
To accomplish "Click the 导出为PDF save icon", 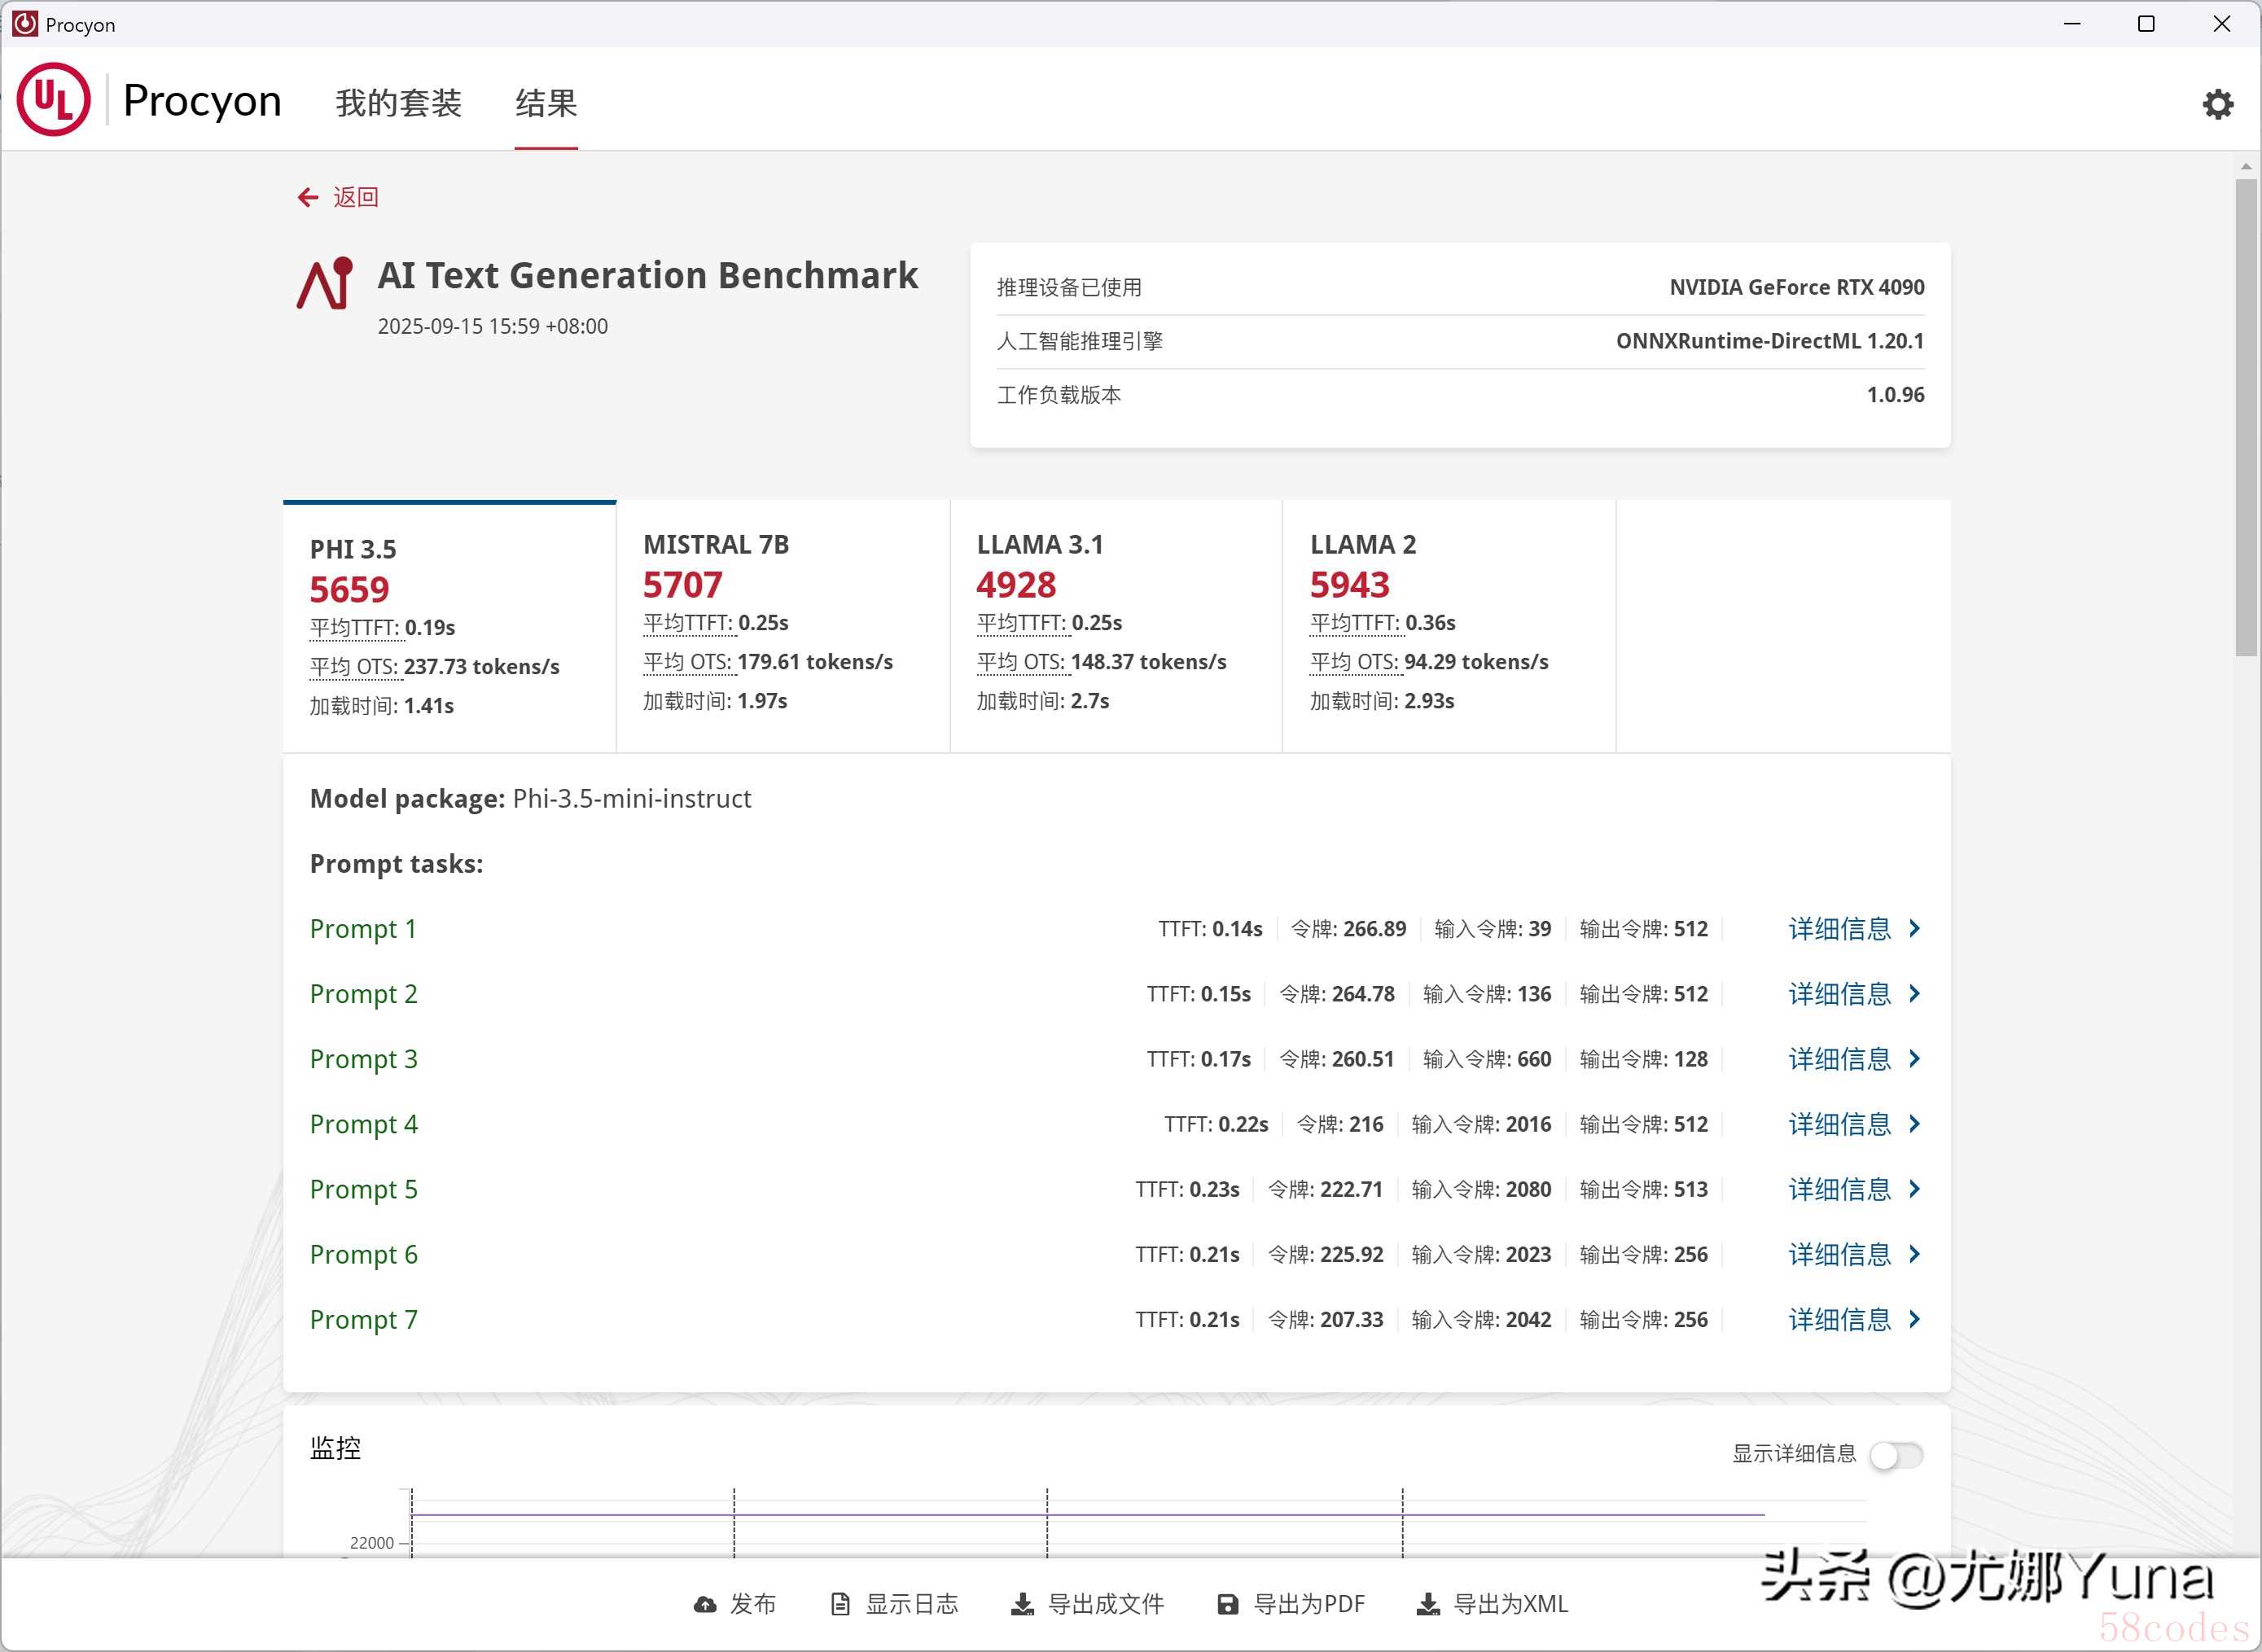I will tap(1227, 1604).
